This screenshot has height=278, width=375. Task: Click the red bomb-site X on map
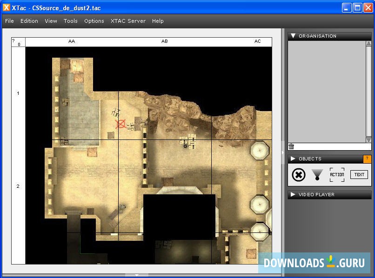(x=121, y=124)
